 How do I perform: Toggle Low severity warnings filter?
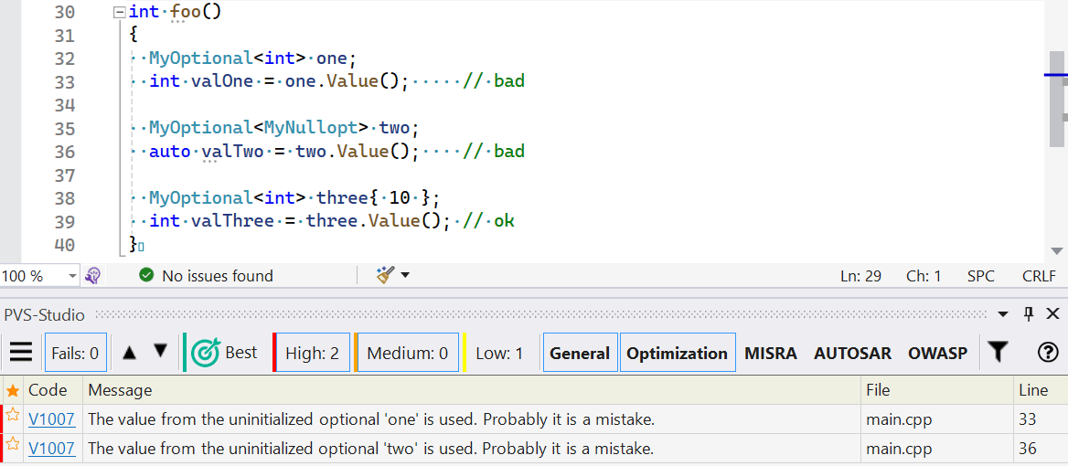pyautogui.click(x=500, y=353)
